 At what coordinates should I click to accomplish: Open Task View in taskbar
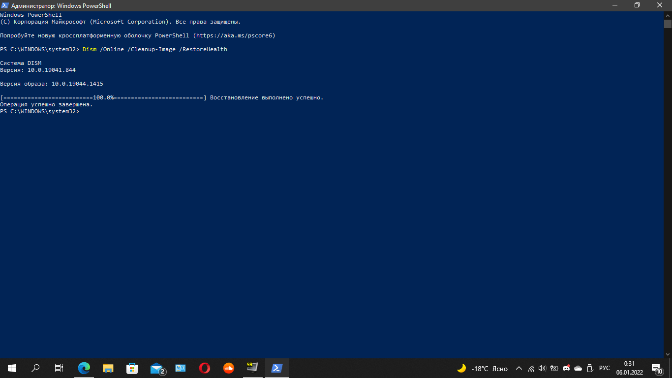[59, 368]
